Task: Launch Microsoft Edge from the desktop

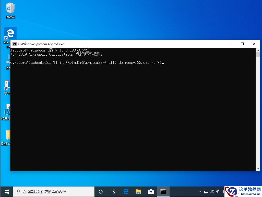Action: [x=10, y=33]
